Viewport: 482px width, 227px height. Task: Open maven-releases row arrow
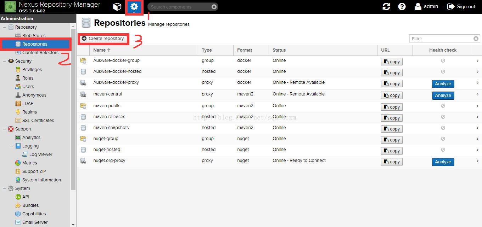click(x=477, y=117)
